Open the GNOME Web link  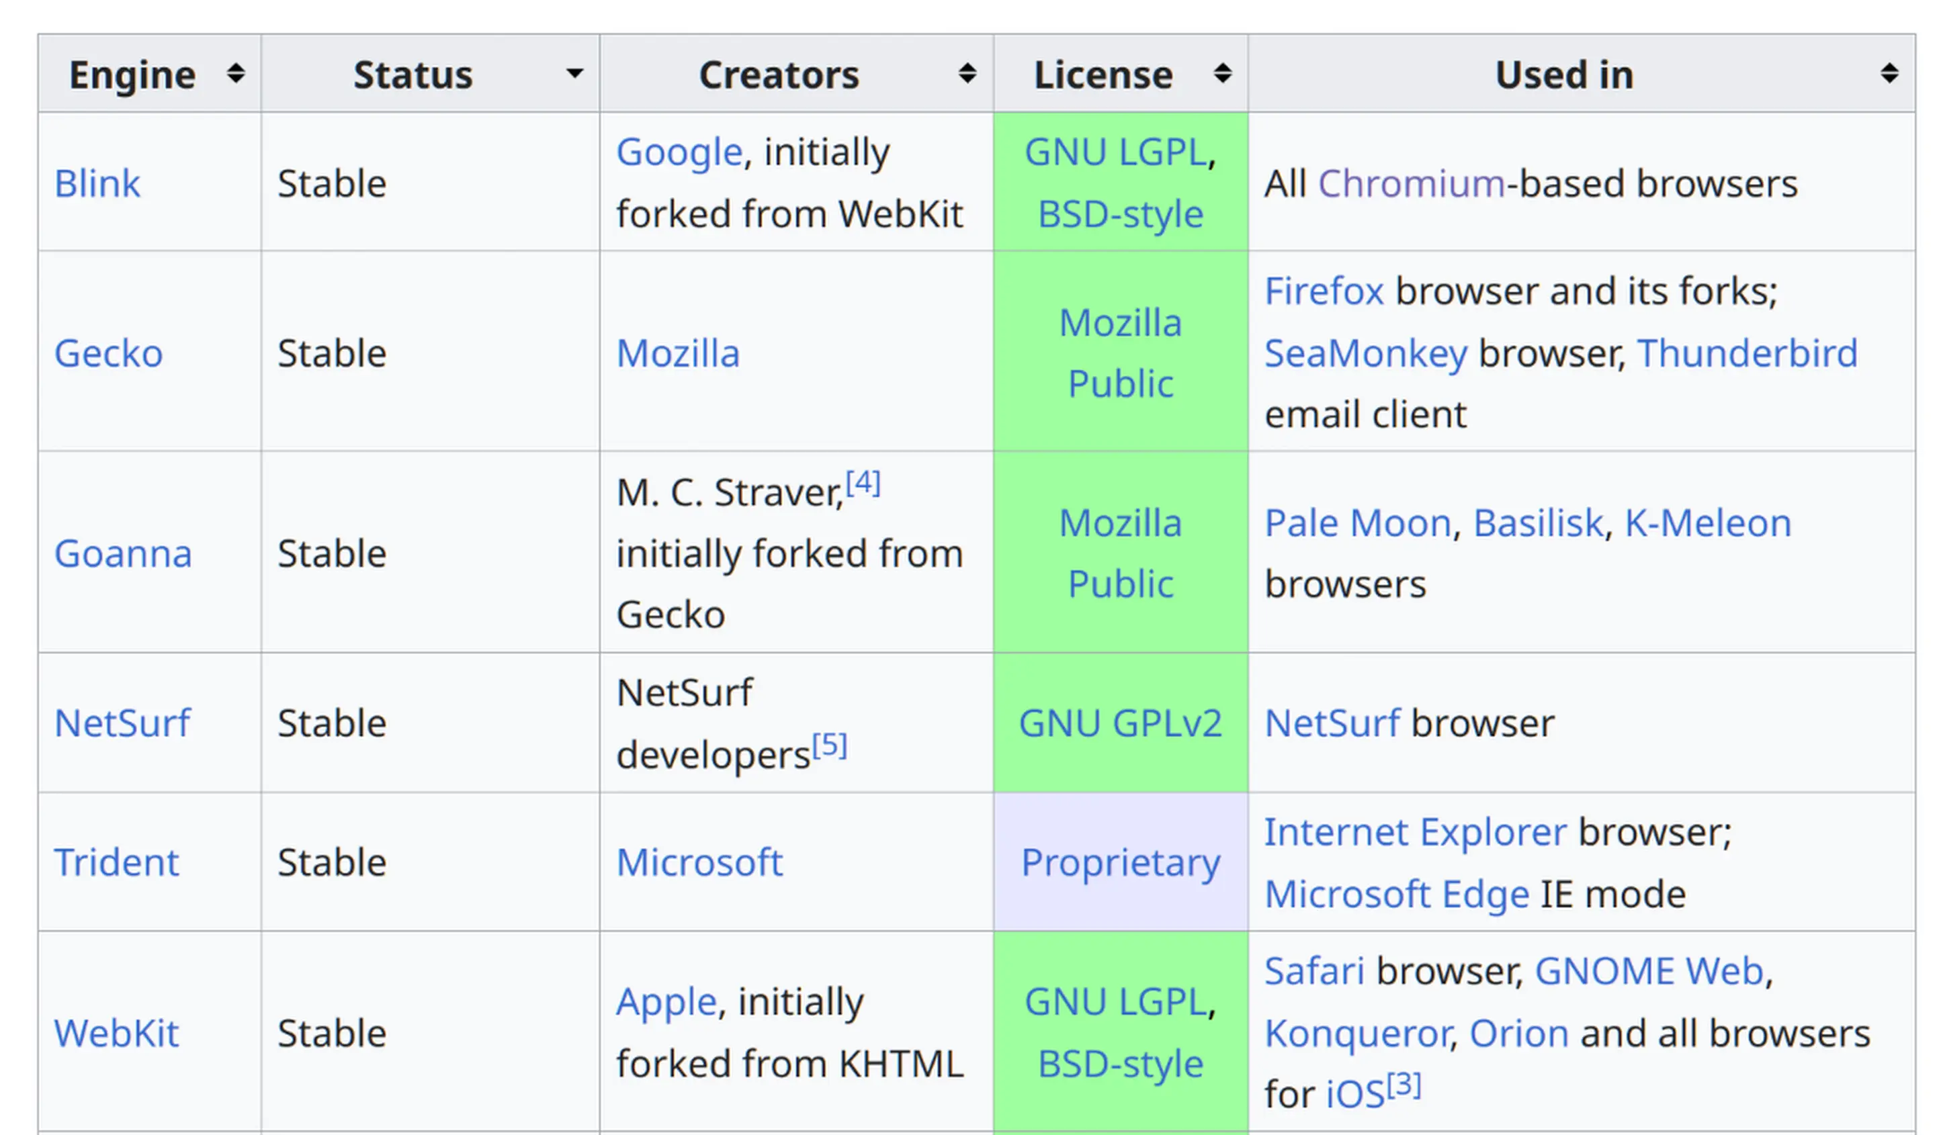(1648, 971)
